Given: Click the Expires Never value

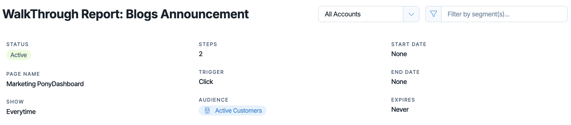Looking at the screenshot, I should [x=400, y=110].
